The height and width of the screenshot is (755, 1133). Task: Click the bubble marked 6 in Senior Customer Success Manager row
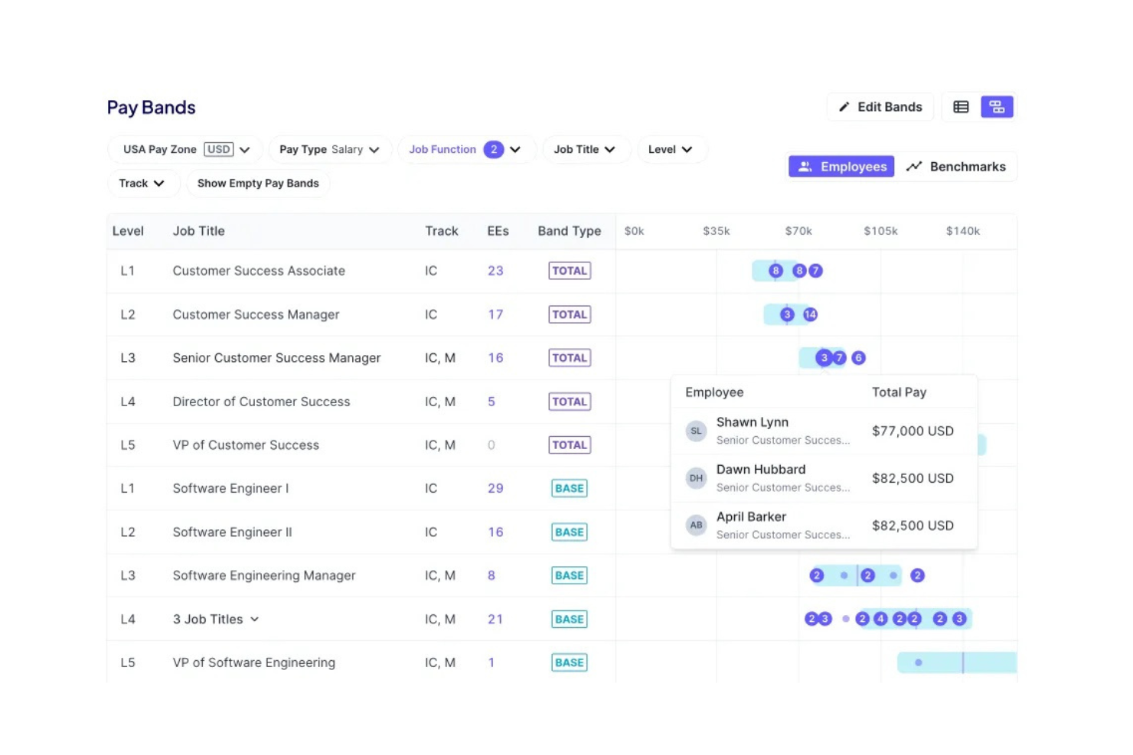pyautogui.click(x=858, y=358)
